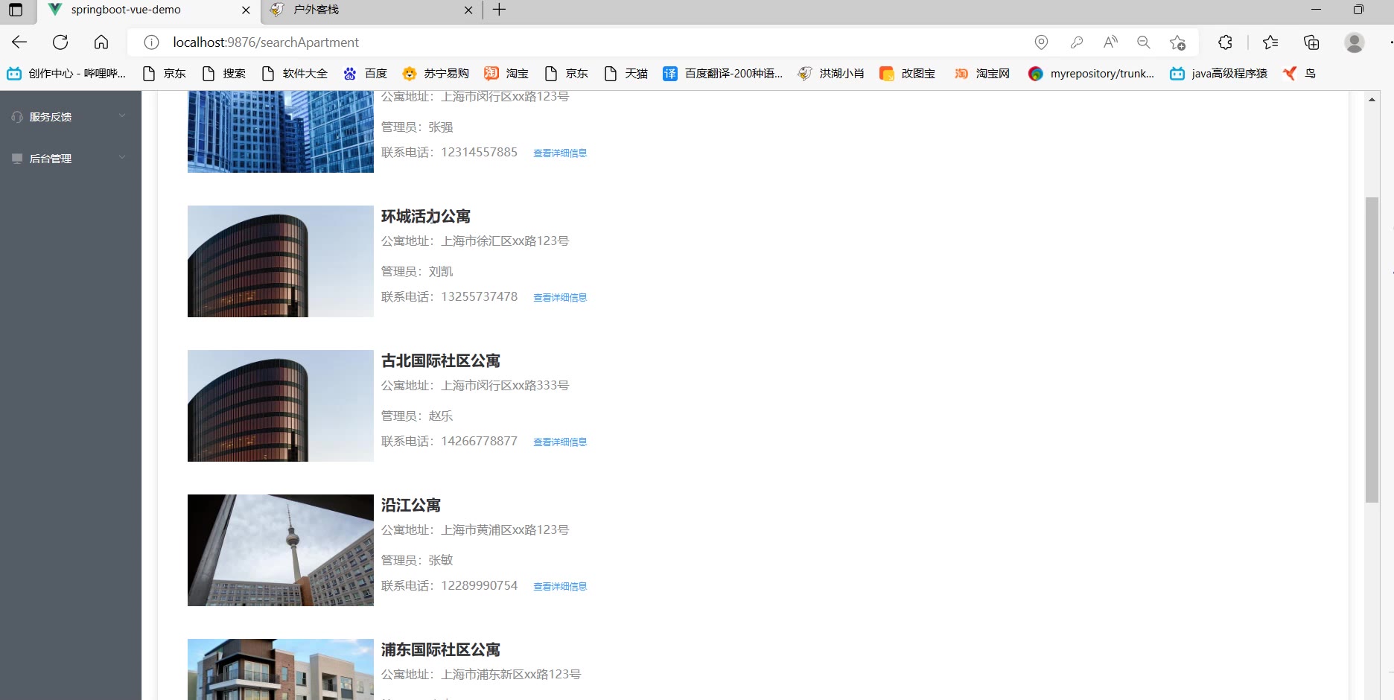
Task: Click the 服务反馈 dropdown chevron
Action: [x=122, y=116]
